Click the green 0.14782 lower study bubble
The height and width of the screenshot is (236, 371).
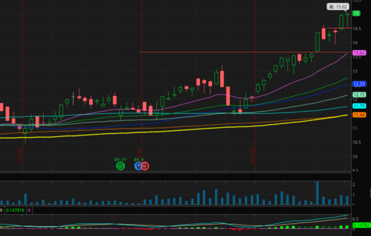pos(361,225)
